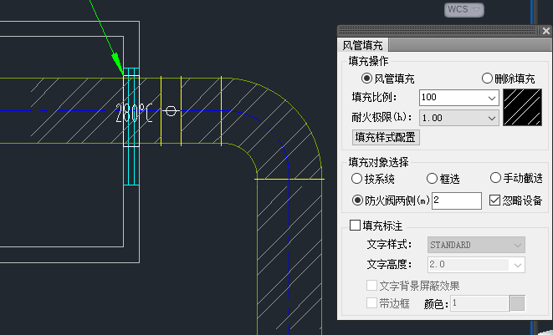This screenshot has width=553, height=335.
Task: Select 防火阀两侧 radio option
Action: (x=358, y=200)
